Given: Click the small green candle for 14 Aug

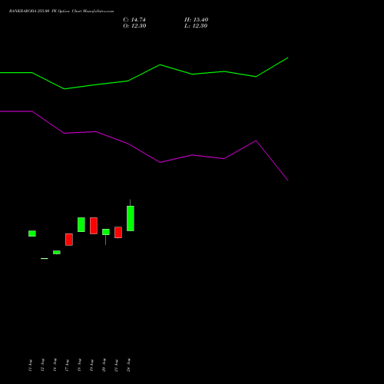Looking at the screenshot, I should click(57, 253).
